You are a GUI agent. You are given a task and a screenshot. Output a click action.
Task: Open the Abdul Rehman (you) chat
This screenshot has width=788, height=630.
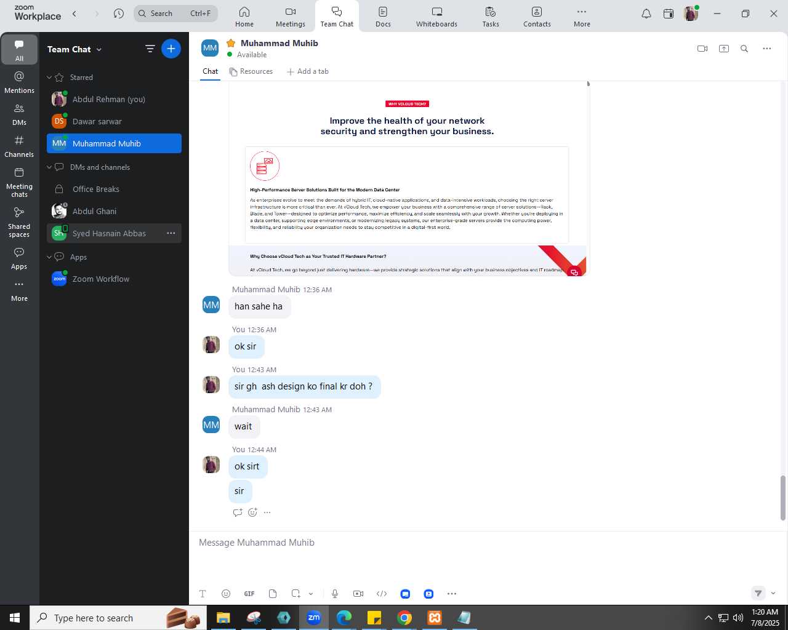pyautogui.click(x=114, y=99)
